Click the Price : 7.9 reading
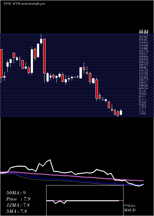The image size is (154, 216). click(x=18, y=199)
